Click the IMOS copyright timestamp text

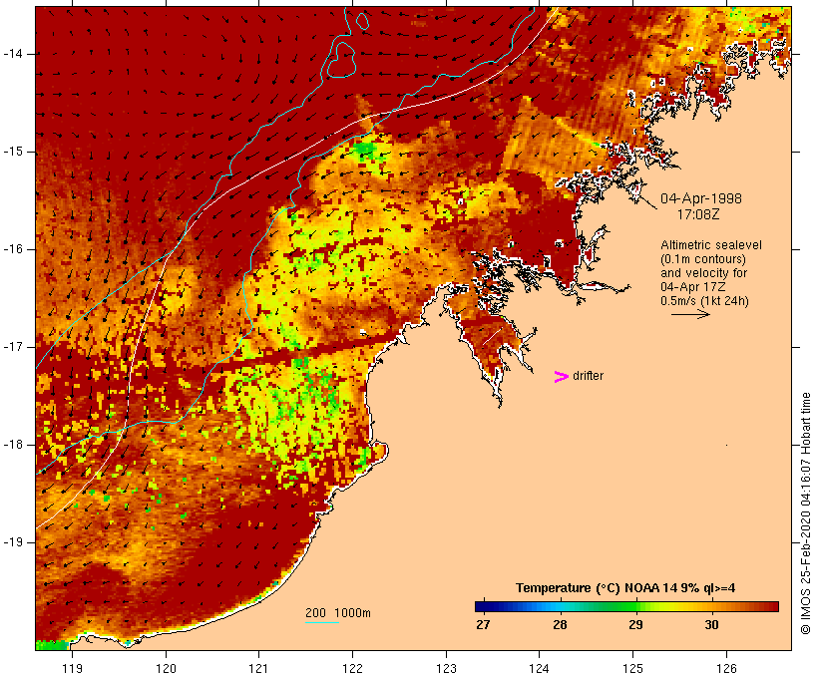806,513
